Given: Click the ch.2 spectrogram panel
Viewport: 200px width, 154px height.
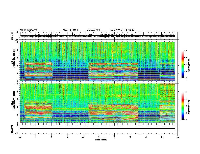Looking at the screenshot, I should tap(97, 103).
